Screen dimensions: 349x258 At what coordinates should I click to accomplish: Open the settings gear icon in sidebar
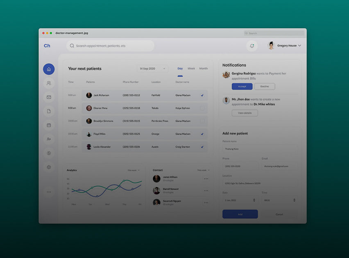tap(49, 167)
